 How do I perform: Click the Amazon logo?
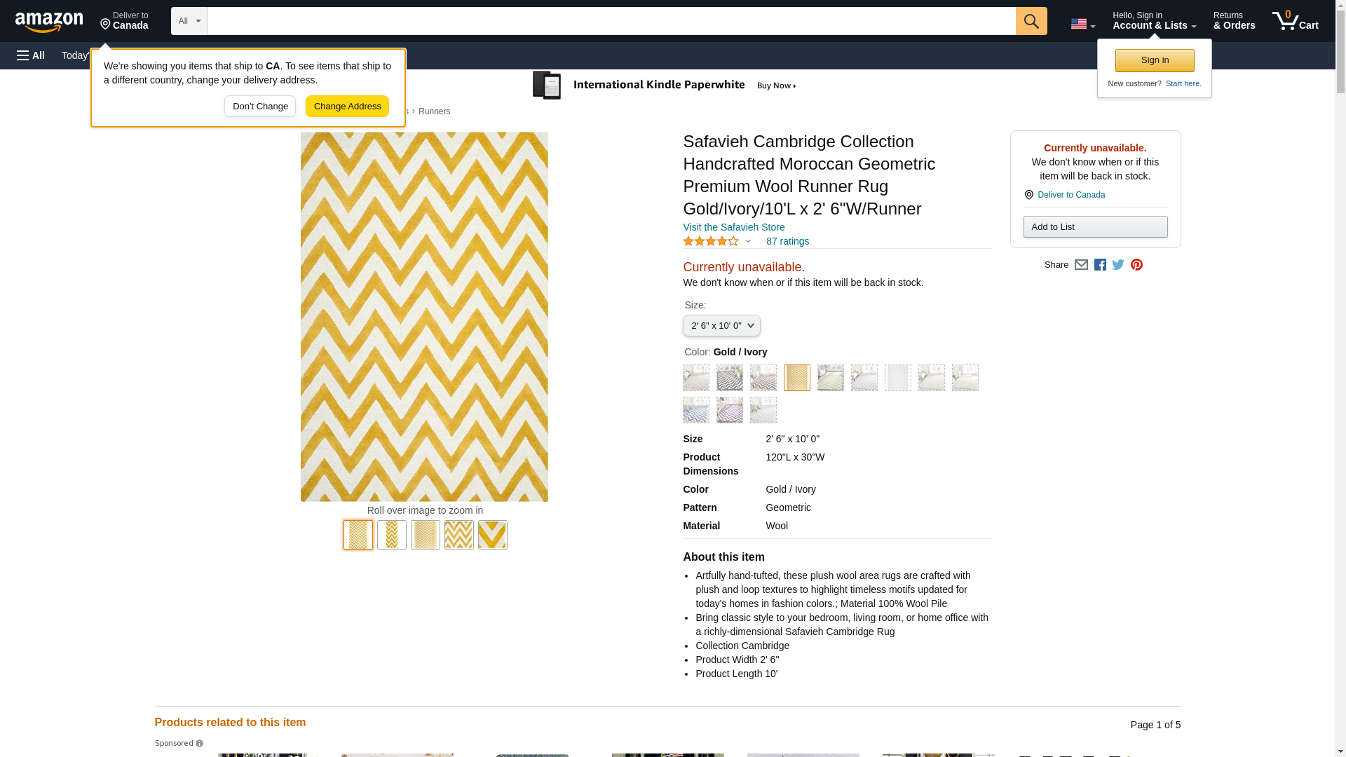tap(49, 22)
